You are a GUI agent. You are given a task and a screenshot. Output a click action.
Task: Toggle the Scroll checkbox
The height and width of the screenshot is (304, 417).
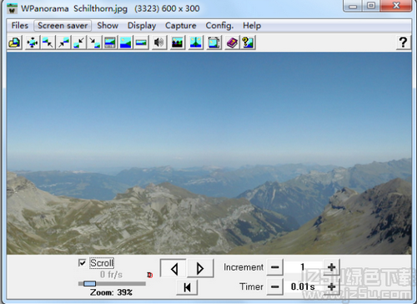coord(82,263)
